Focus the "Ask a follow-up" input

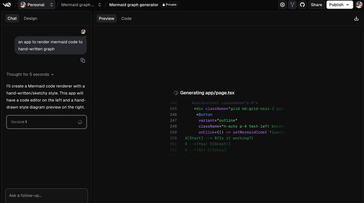click(x=46, y=195)
